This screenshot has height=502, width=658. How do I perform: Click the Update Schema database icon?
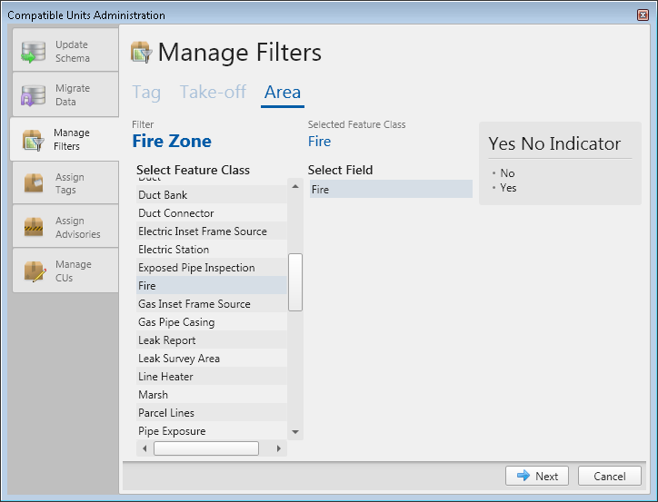coord(34,52)
